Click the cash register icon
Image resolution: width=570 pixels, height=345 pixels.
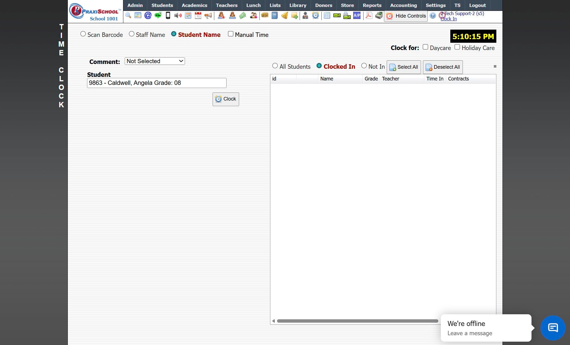[x=379, y=16]
